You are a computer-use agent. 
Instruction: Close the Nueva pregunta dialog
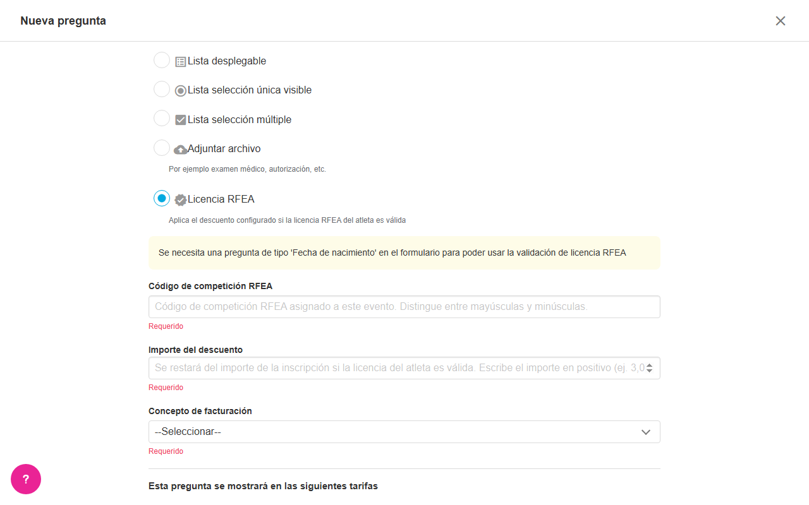click(781, 21)
